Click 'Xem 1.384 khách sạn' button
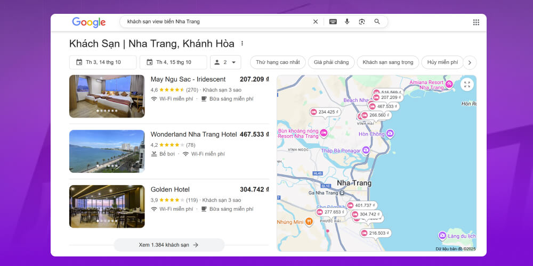Viewport: 533px width, 266px height. 169,245
